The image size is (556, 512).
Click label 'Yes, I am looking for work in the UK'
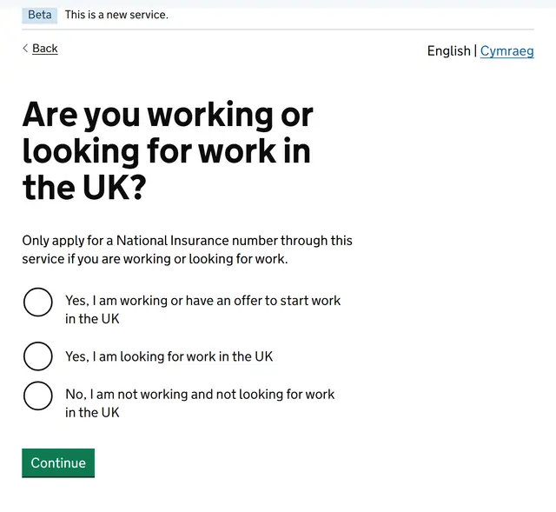pos(169,356)
